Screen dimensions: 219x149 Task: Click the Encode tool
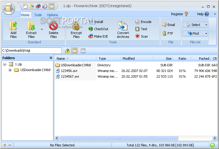[x=143, y=22]
